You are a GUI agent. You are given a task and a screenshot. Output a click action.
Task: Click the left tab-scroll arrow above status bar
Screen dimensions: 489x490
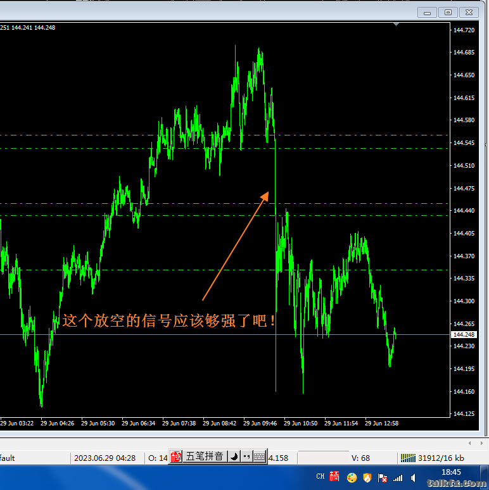[469, 443]
